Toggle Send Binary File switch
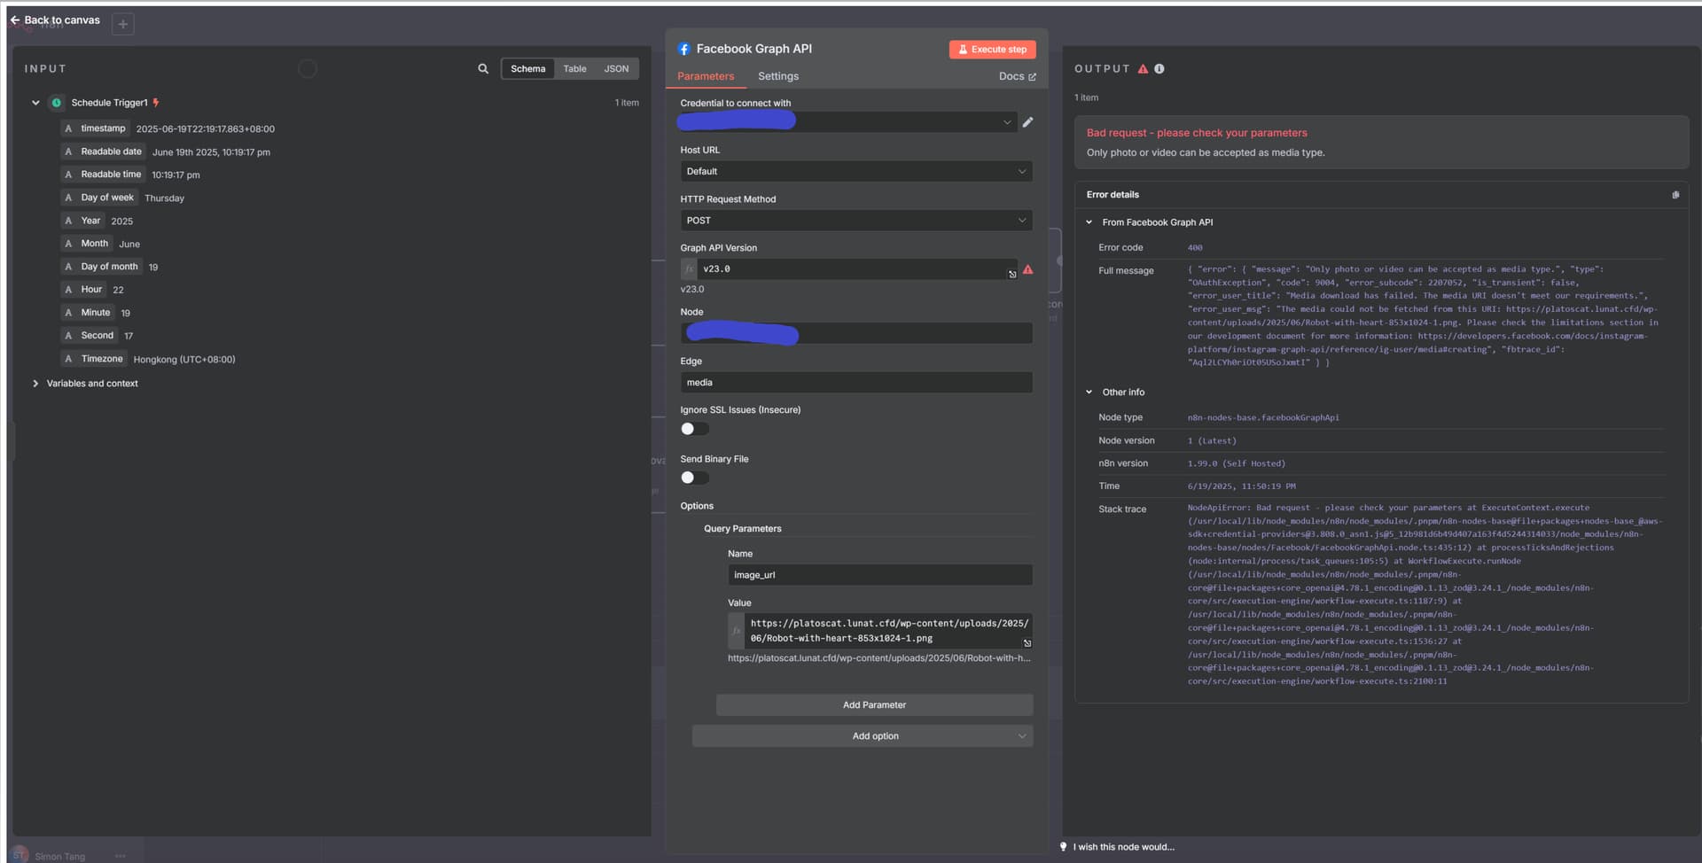 694,478
